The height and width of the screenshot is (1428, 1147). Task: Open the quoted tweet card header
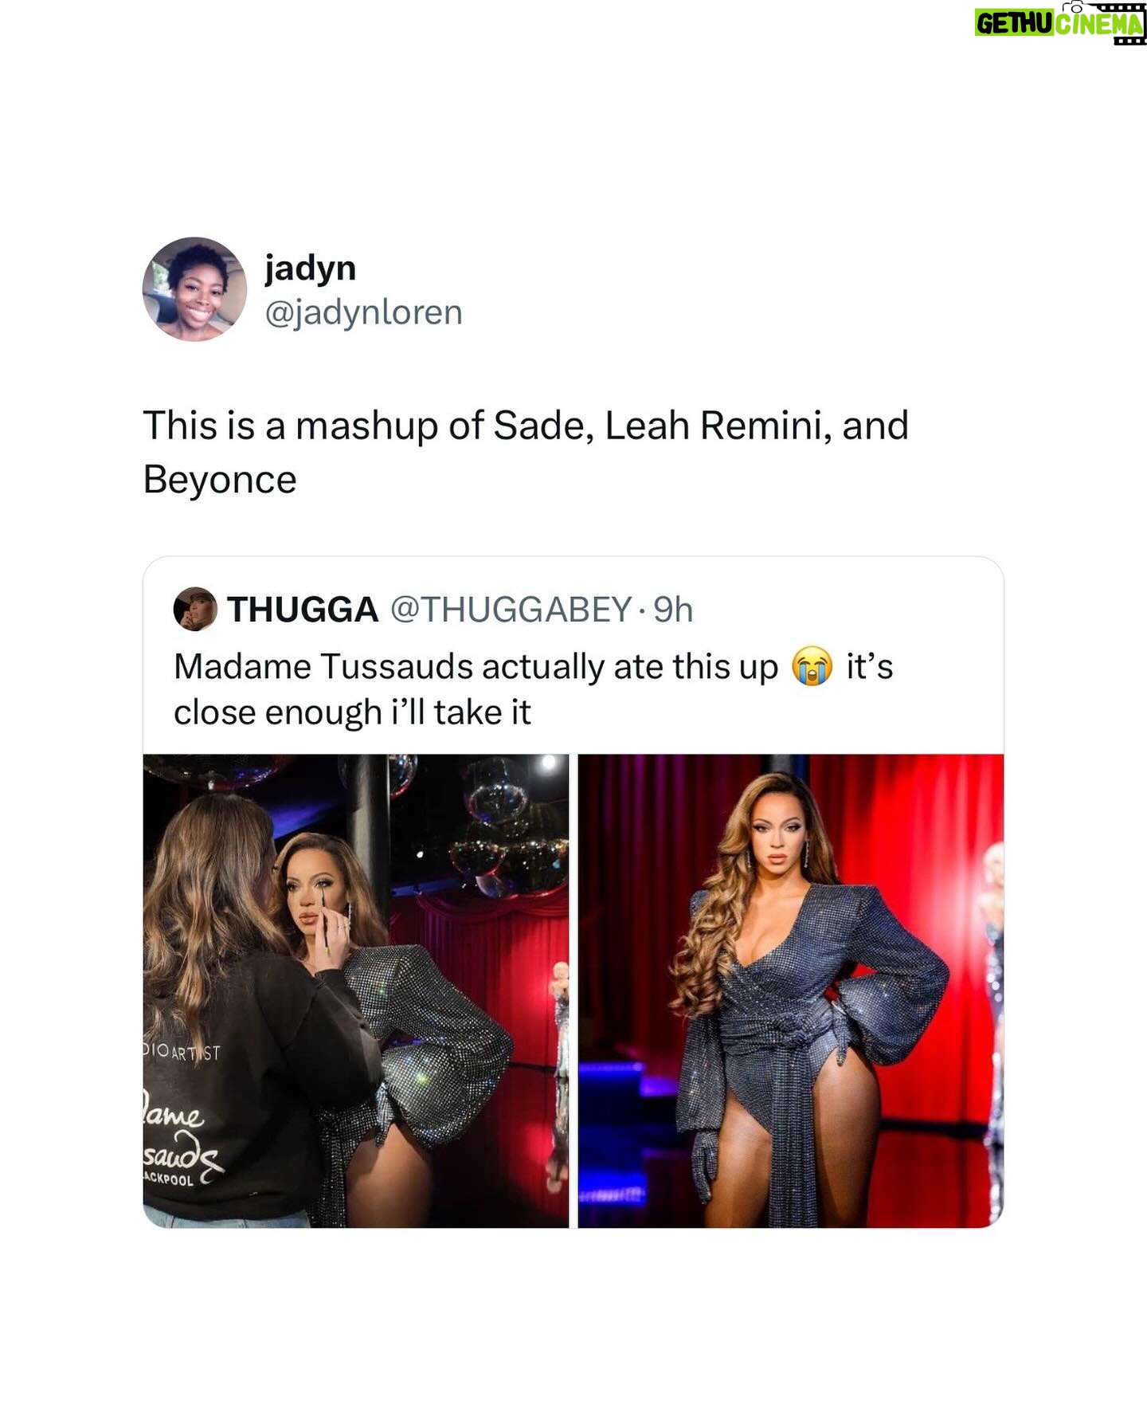433,610
